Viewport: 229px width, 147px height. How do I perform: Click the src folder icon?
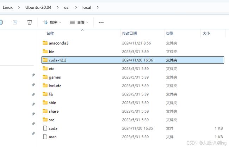coord(45,120)
